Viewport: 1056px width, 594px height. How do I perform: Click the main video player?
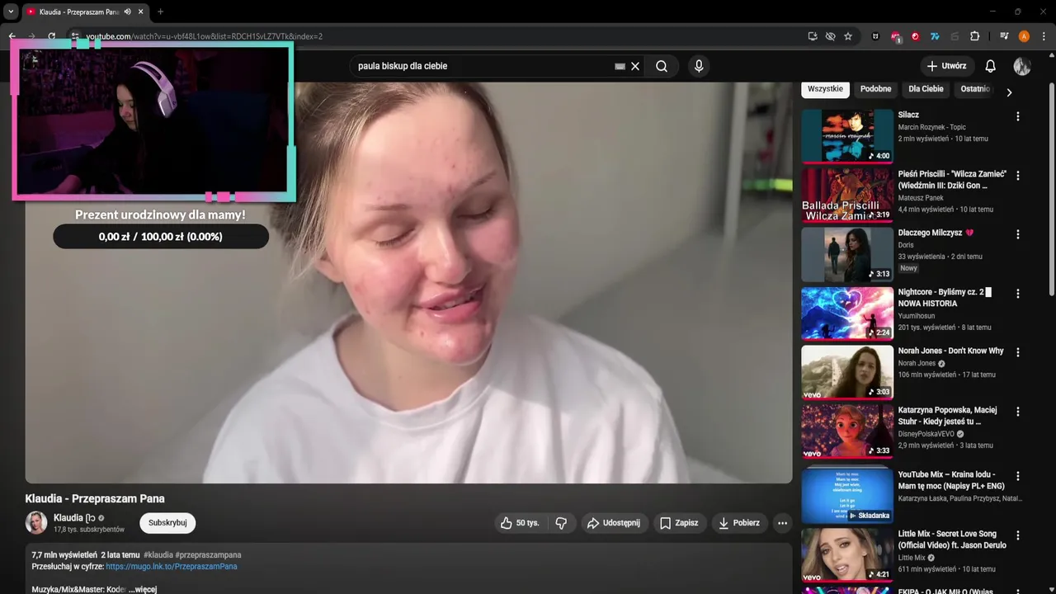pyautogui.click(x=408, y=282)
